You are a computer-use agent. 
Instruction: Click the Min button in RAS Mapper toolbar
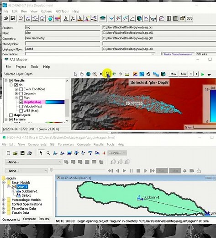coord(184,74)
